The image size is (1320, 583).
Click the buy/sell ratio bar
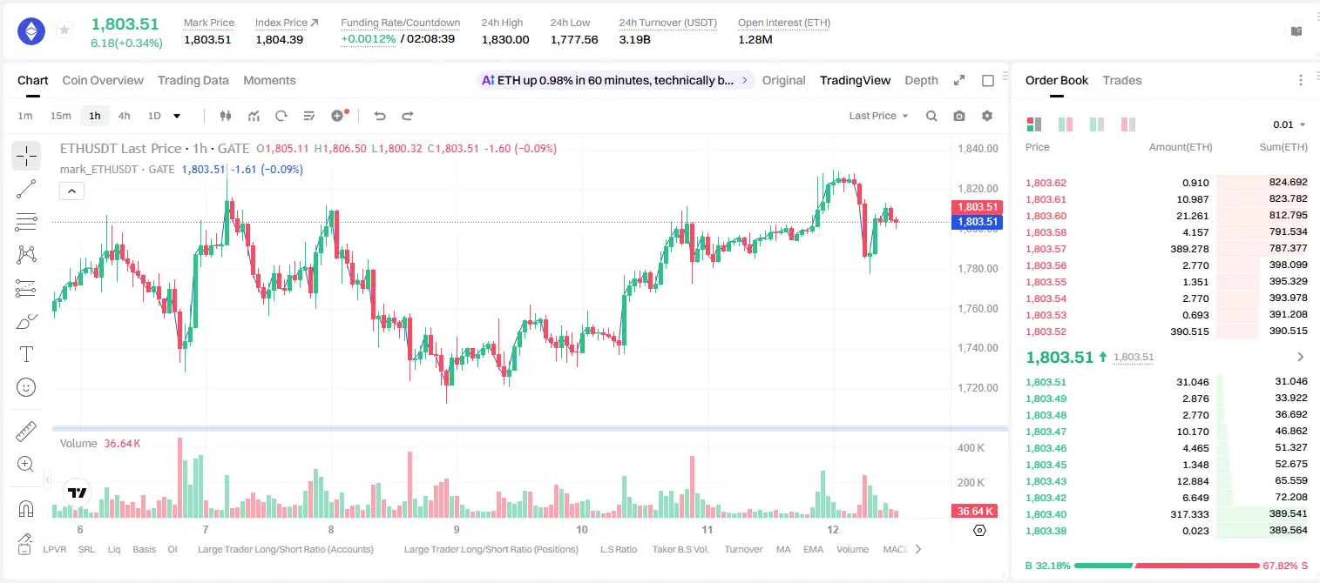click(x=1167, y=566)
